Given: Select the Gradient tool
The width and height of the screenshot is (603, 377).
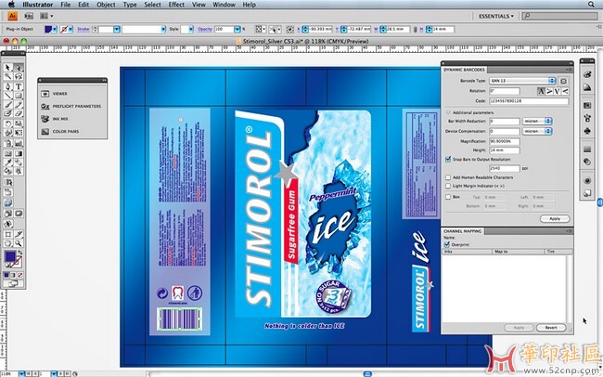Looking at the screenshot, I should (18, 153).
